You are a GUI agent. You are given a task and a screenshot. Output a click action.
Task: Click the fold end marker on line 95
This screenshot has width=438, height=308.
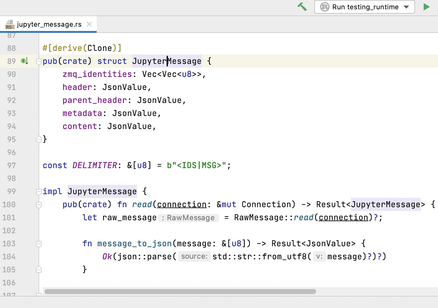pyautogui.click(x=39, y=139)
